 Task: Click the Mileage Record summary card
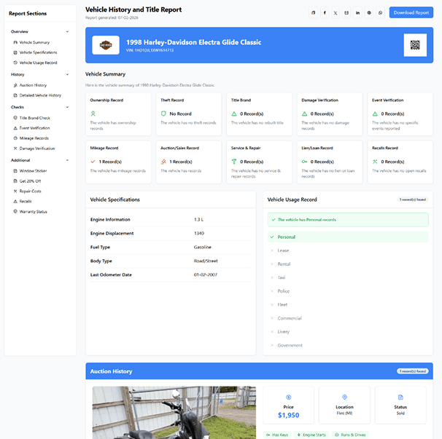pos(118,162)
